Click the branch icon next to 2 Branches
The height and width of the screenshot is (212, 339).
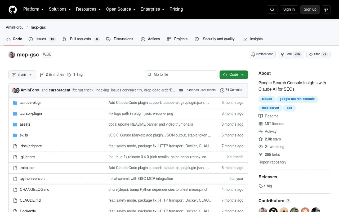tap(42, 75)
